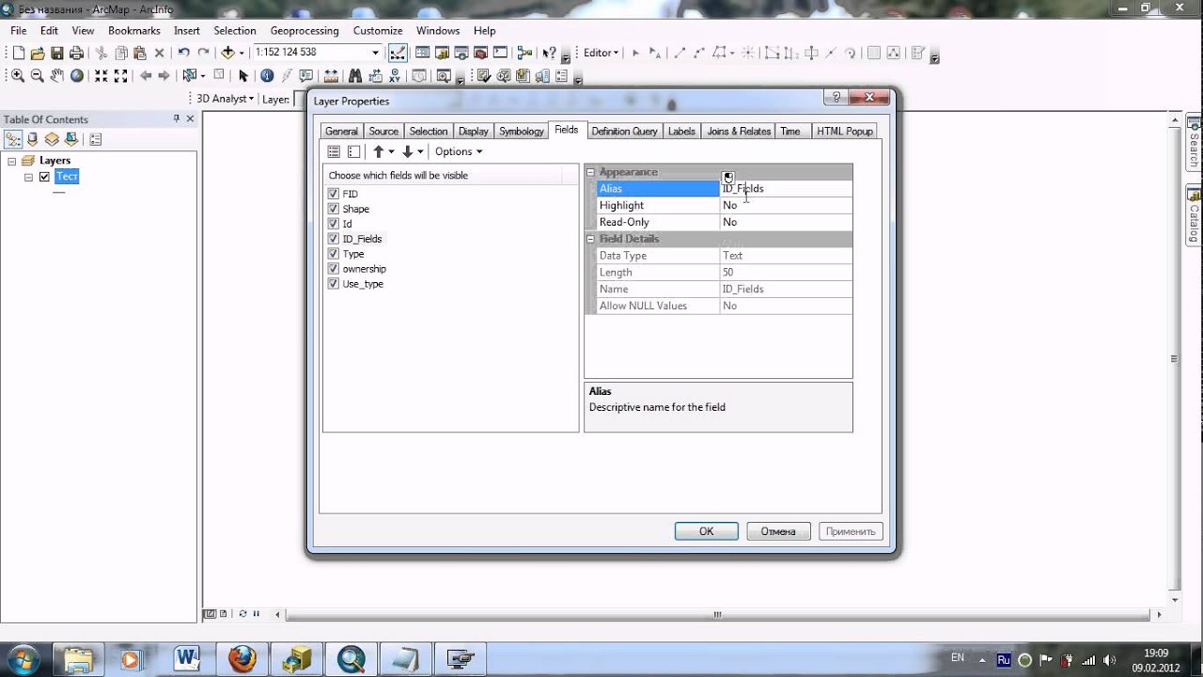Launch Firefox from the taskbar
The width and height of the screenshot is (1203, 677).
pos(242,659)
